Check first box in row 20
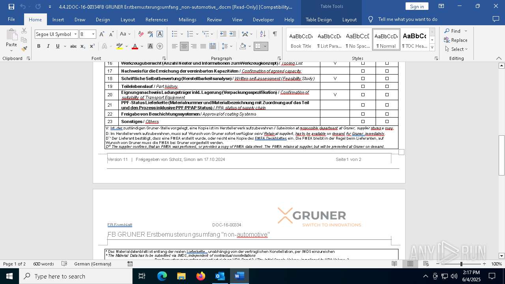The image size is (505, 284). pos(363,95)
